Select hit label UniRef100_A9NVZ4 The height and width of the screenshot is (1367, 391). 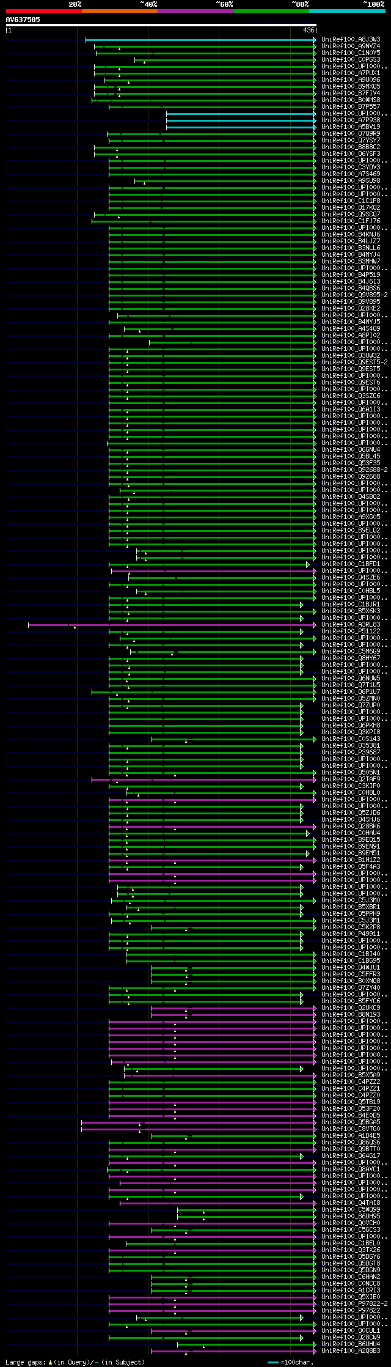pos(351,46)
